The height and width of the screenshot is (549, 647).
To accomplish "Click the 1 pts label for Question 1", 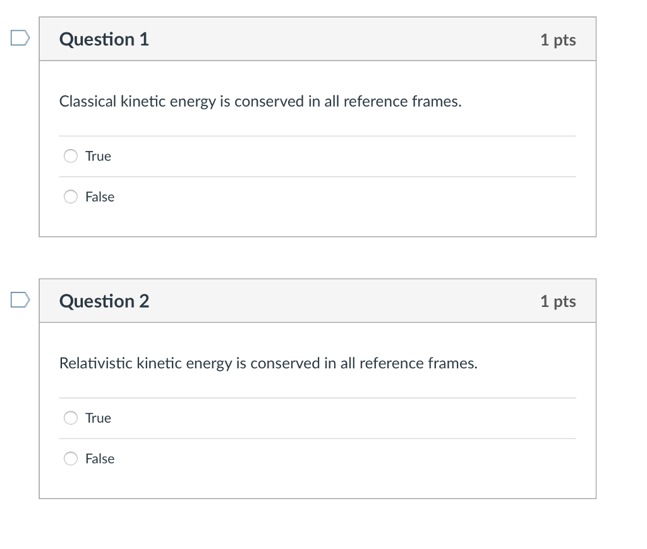I will [x=558, y=39].
